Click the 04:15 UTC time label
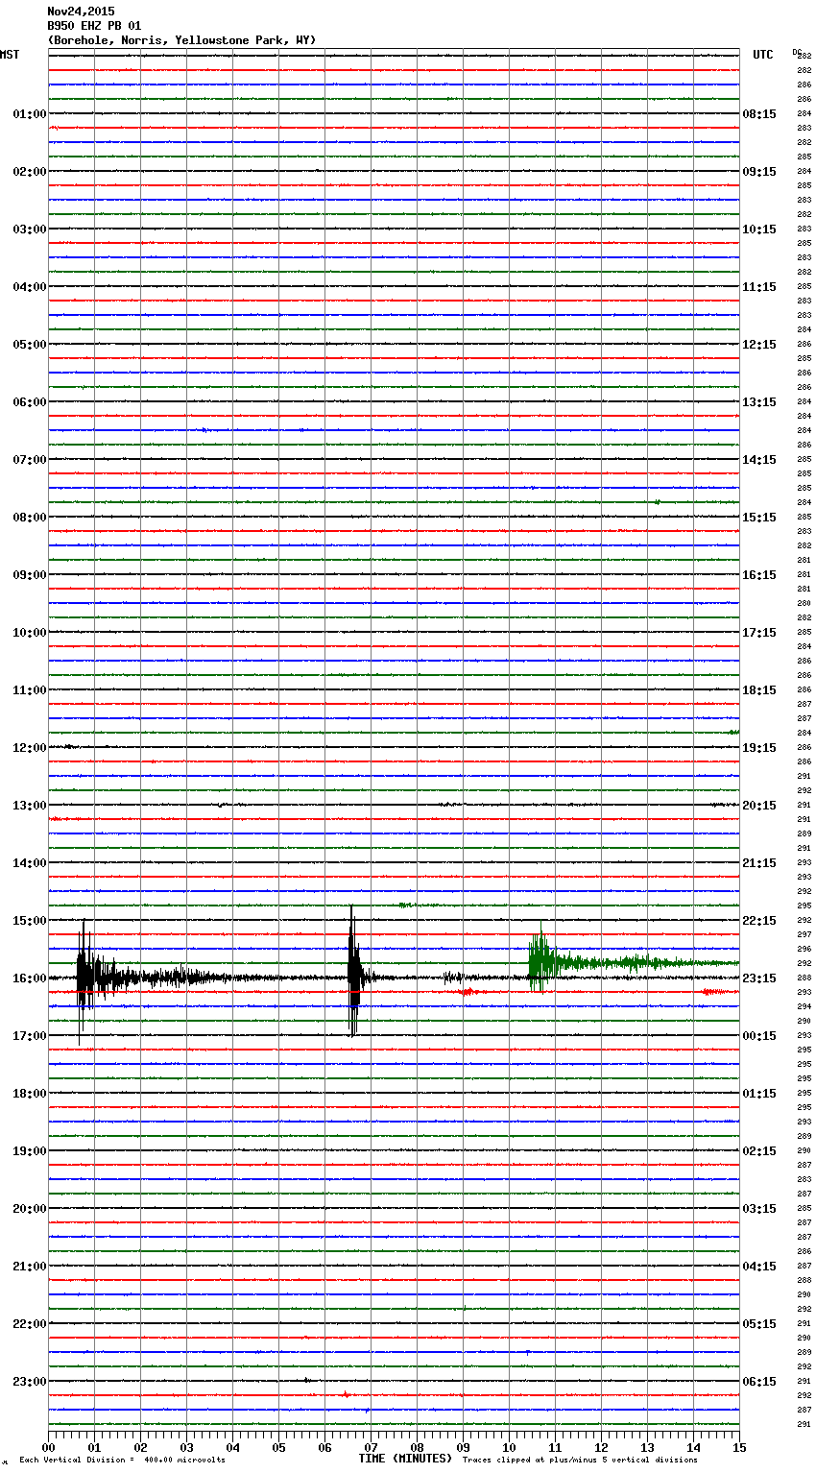816x1473 pixels. coord(759,1267)
